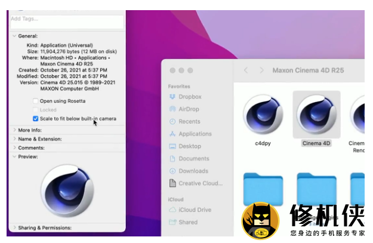Click the Applications sidebar icon
This screenshot has height=243, width=373.
click(172, 134)
